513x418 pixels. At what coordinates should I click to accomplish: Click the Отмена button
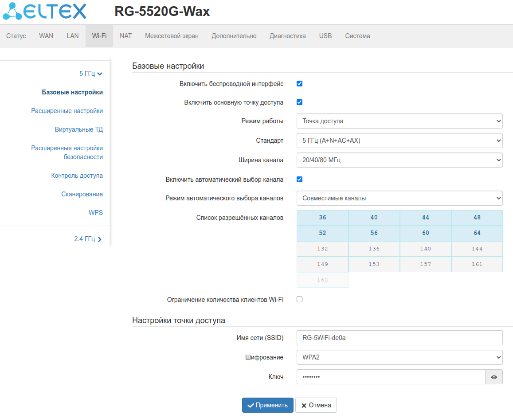(316, 405)
